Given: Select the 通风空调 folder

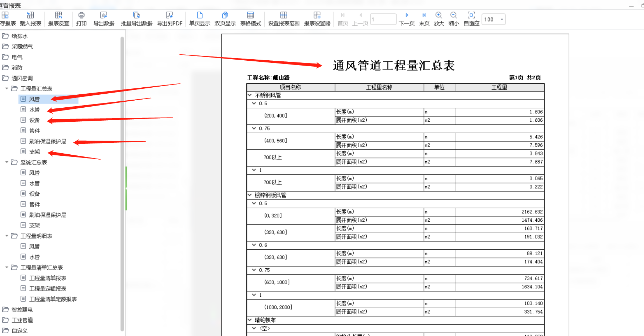Looking at the screenshot, I should [18, 78].
